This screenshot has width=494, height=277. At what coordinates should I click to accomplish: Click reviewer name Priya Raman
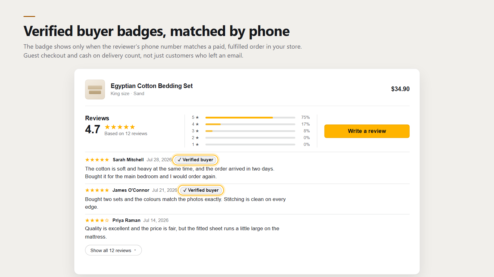[126, 220]
